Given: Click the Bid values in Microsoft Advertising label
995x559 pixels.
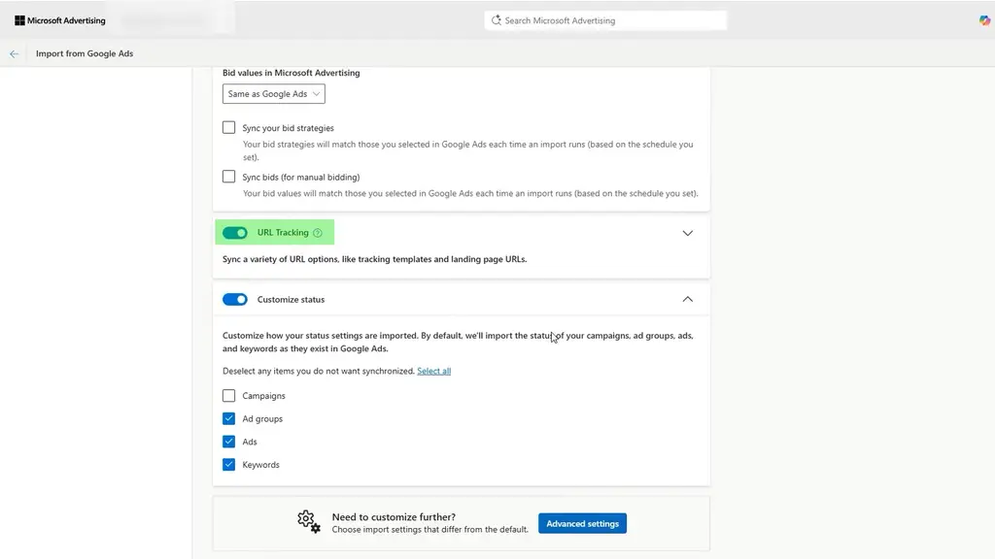Looking at the screenshot, I should pyautogui.click(x=291, y=73).
